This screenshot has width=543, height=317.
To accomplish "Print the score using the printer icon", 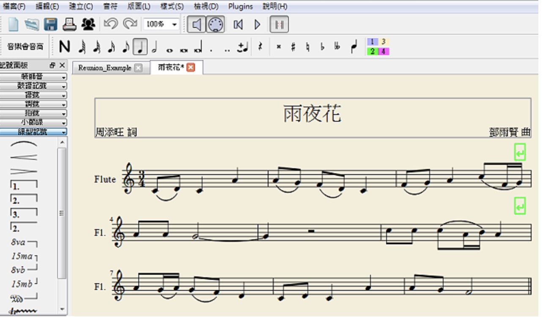I will [69, 24].
